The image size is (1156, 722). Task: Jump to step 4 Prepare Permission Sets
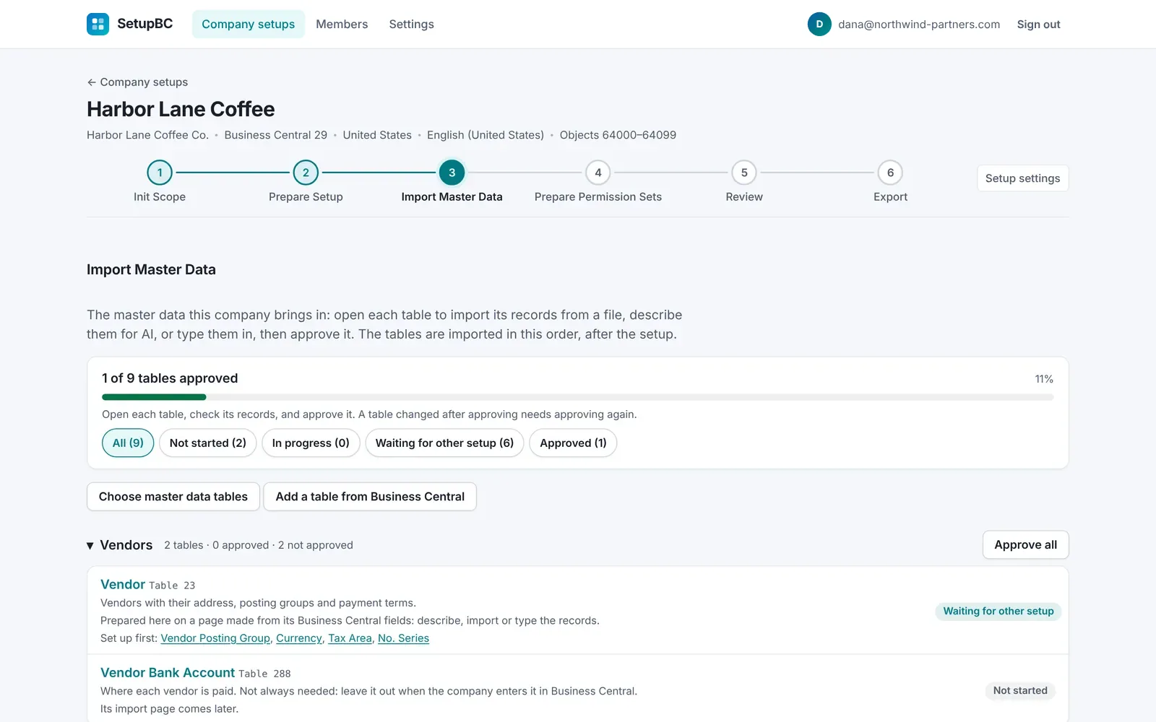(x=598, y=173)
